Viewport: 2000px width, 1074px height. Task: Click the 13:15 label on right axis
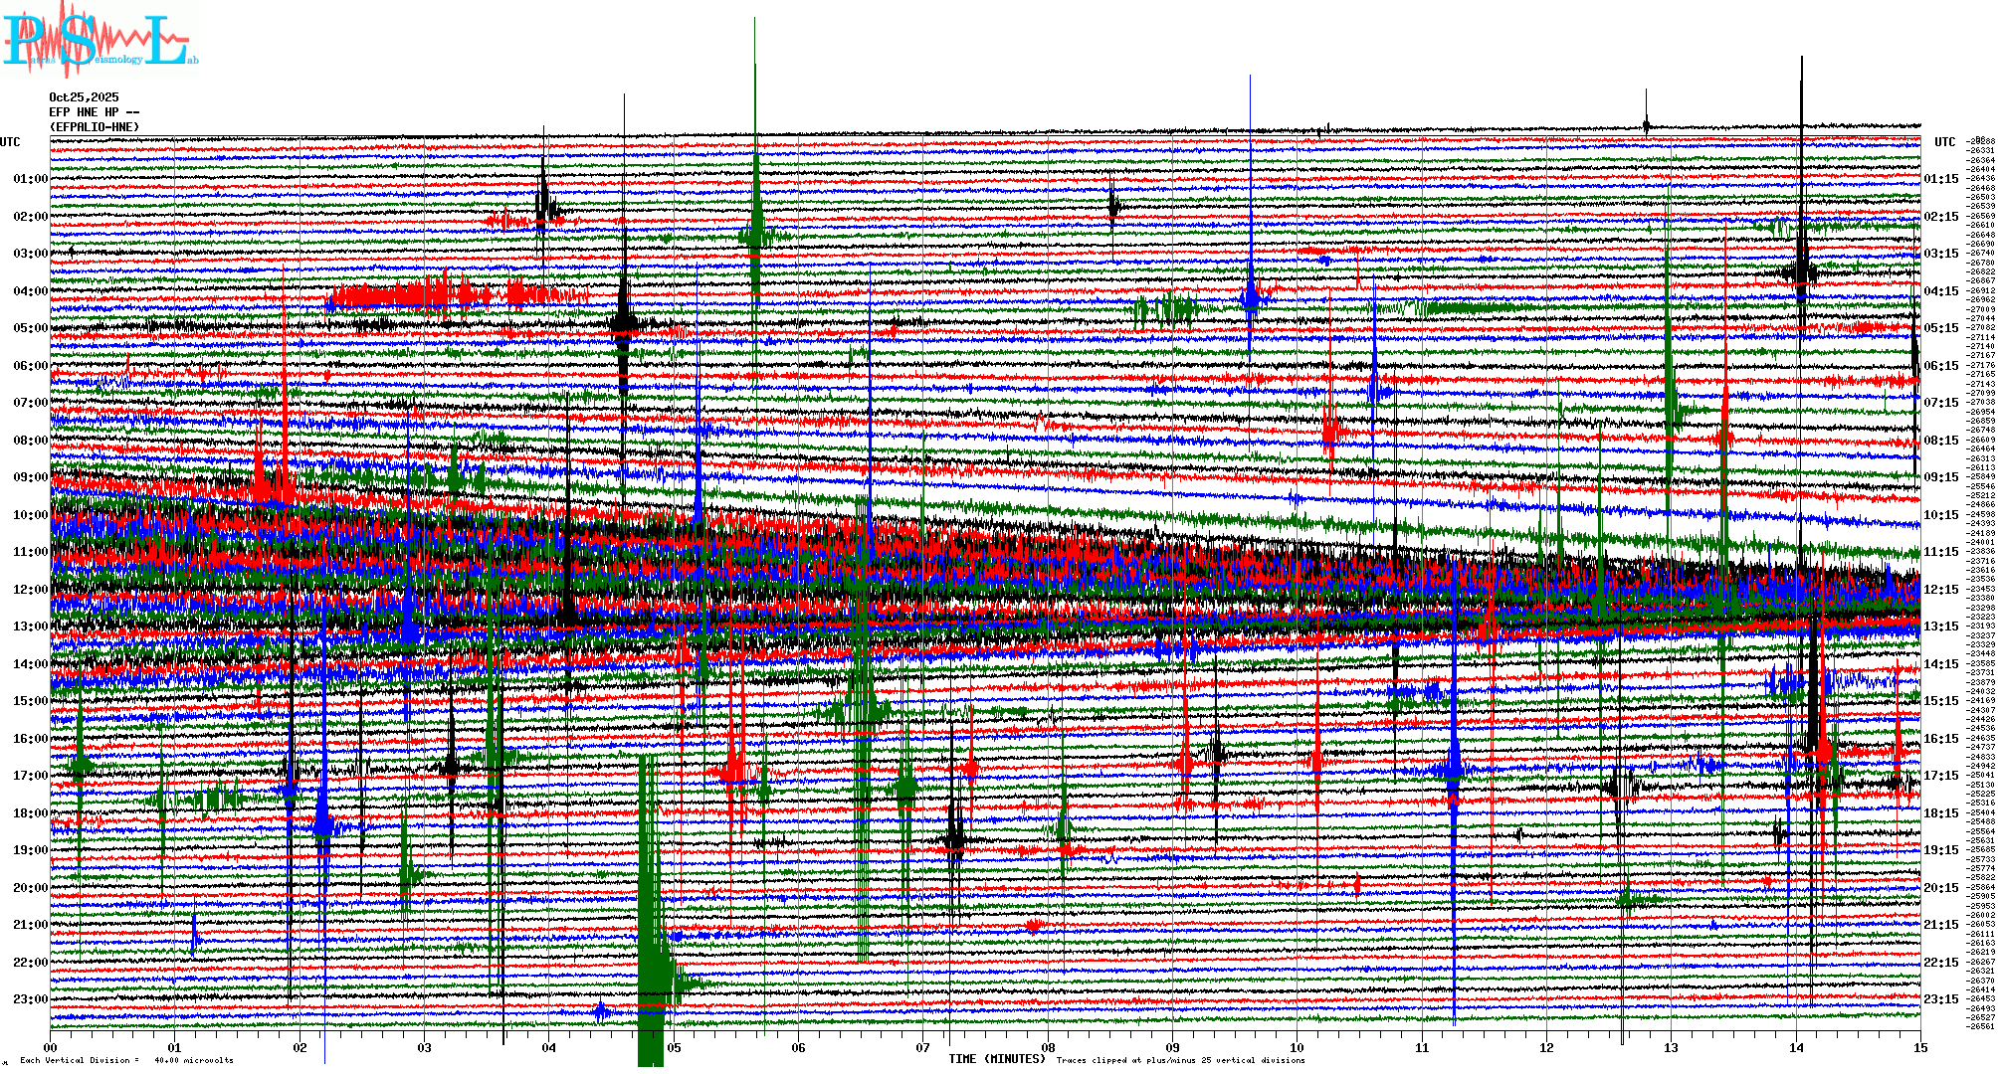tap(1940, 626)
